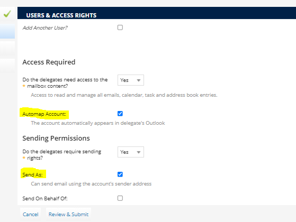Viewport: 296px width, 222px height.
Task: Click the Add Another User? label
Action: [x=45, y=27]
